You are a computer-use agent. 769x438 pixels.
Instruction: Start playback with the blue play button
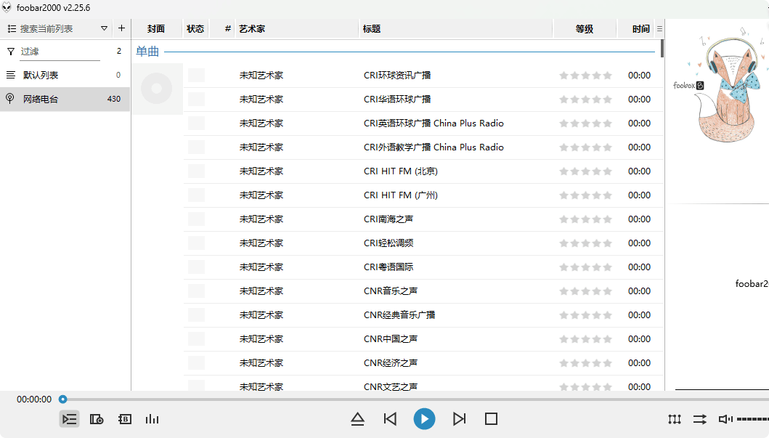point(424,419)
